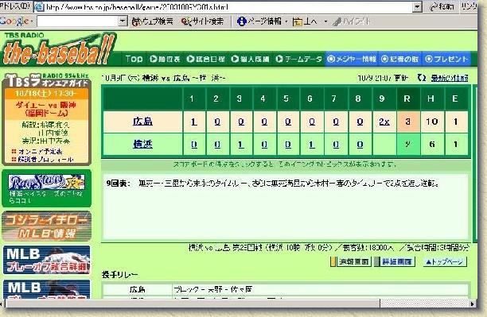The image size is (487, 317).
Task: Click the 9回表 play summary text
Action: click(273, 184)
